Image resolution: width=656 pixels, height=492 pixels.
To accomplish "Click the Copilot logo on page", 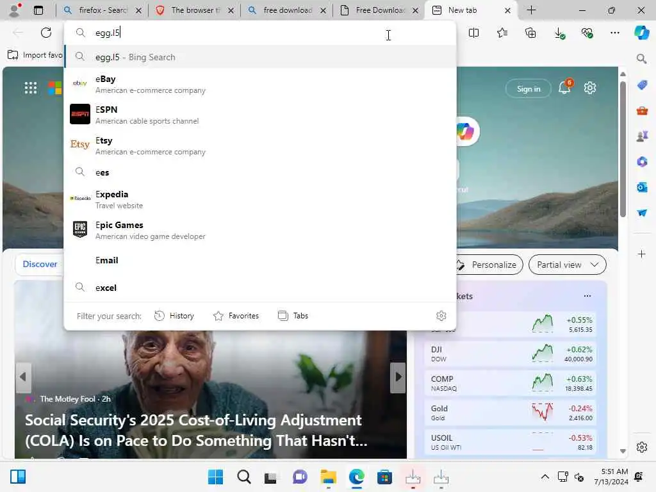I will coord(465,131).
